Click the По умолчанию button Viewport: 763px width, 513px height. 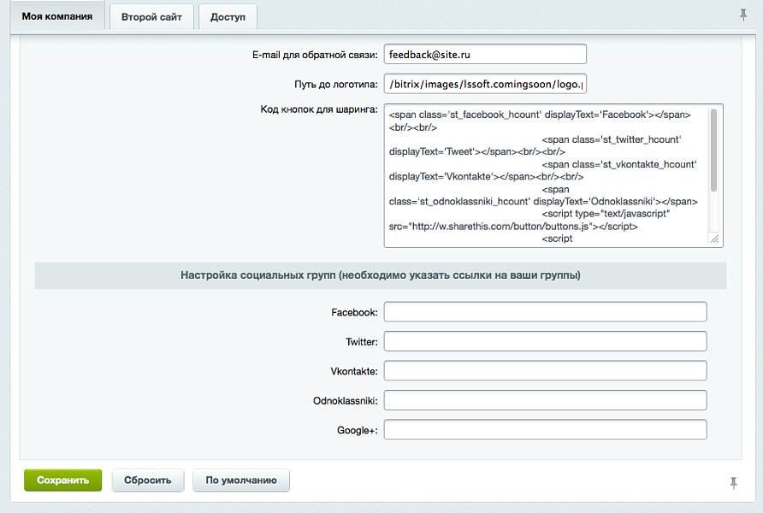tap(241, 481)
